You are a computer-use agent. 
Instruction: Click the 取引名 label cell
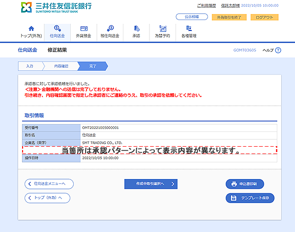point(51,135)
